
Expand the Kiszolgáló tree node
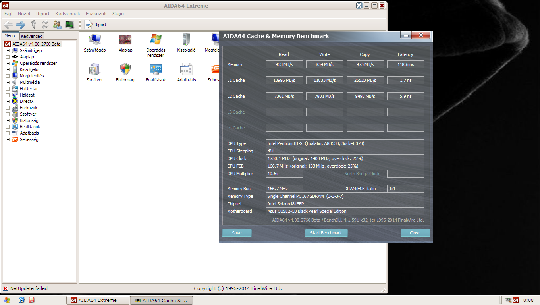point(8,69)
